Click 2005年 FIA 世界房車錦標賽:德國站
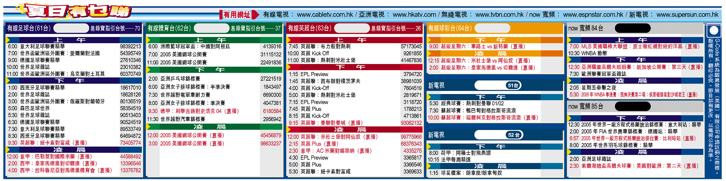Viewport: 726px width, 181px height. (x=624, y=131)
